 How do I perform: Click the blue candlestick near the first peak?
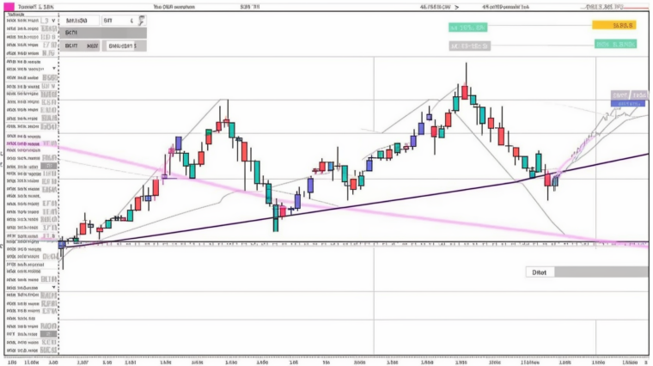coord(178,143)
